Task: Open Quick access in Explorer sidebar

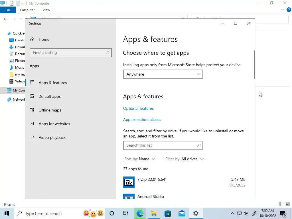Action: coord(16,33)
